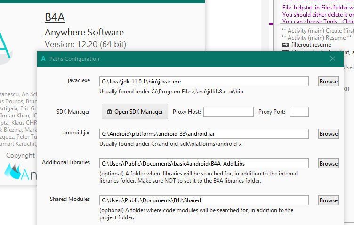Click the arrow icon beside 'filterout resume'

click(286, 45)
